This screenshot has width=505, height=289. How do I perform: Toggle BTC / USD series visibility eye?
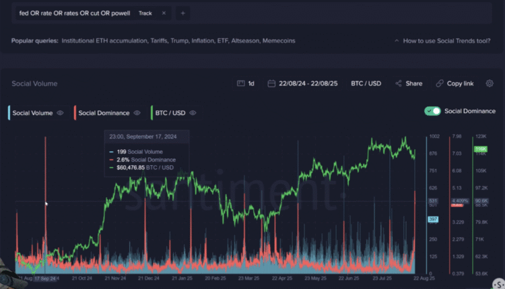pyautogui.click(x=193, y=113)
